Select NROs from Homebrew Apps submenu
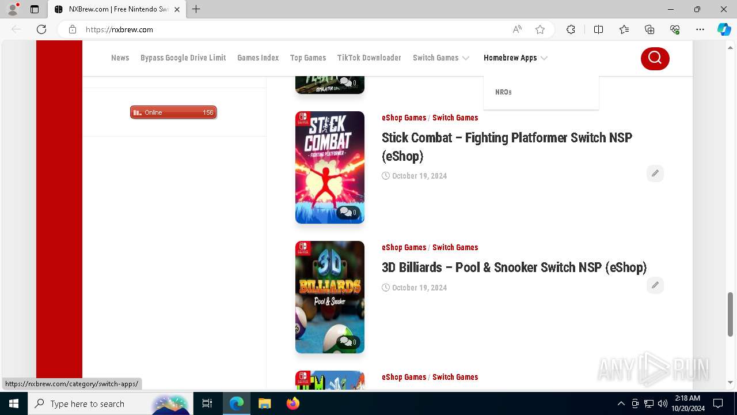 click(503, 92)
